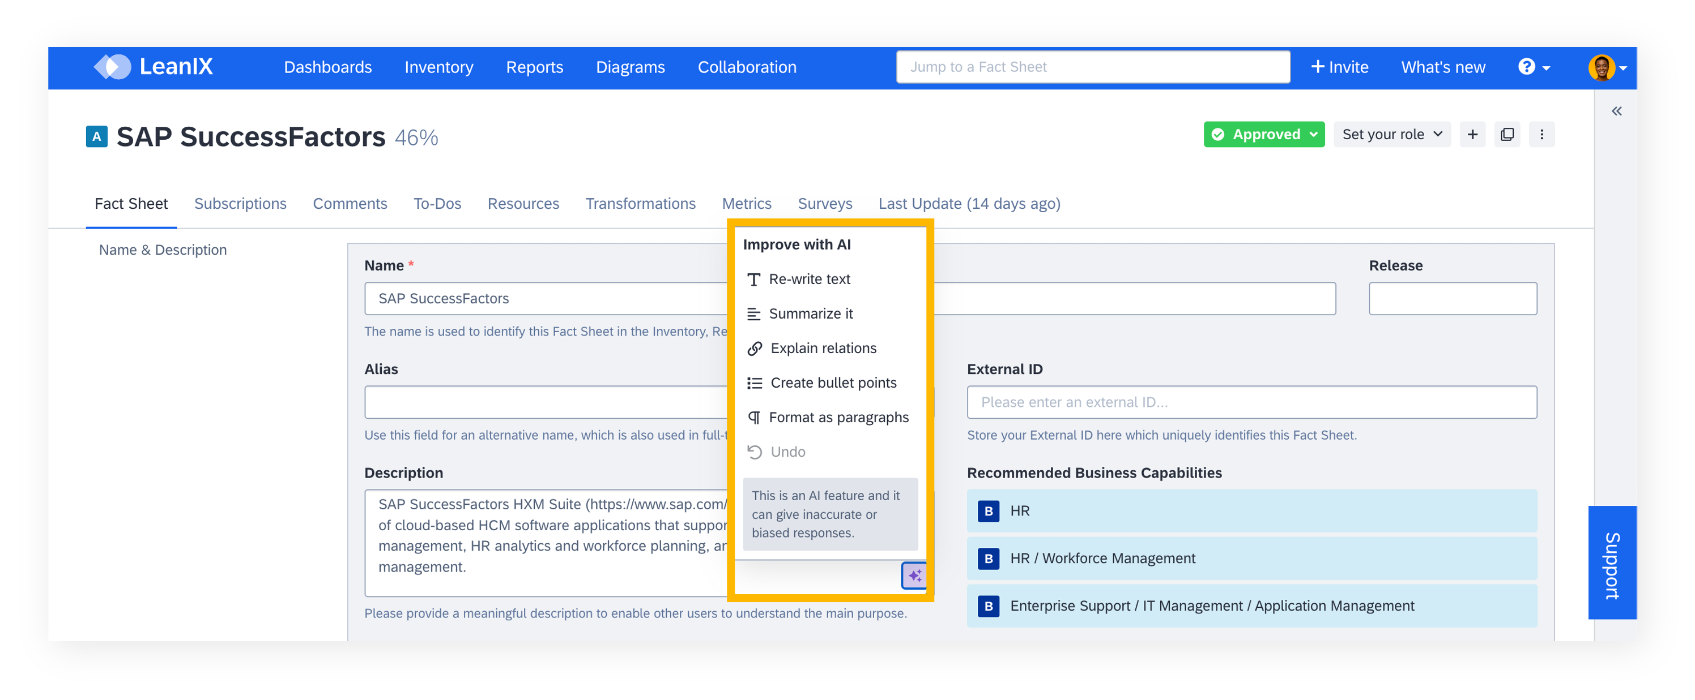Click the Improve with AI heading

797,244
